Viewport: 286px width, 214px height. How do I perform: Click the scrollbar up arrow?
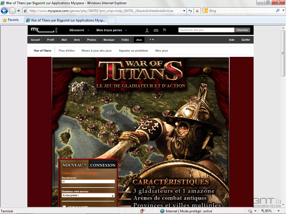pyautogui.click(x=283, y=28)
